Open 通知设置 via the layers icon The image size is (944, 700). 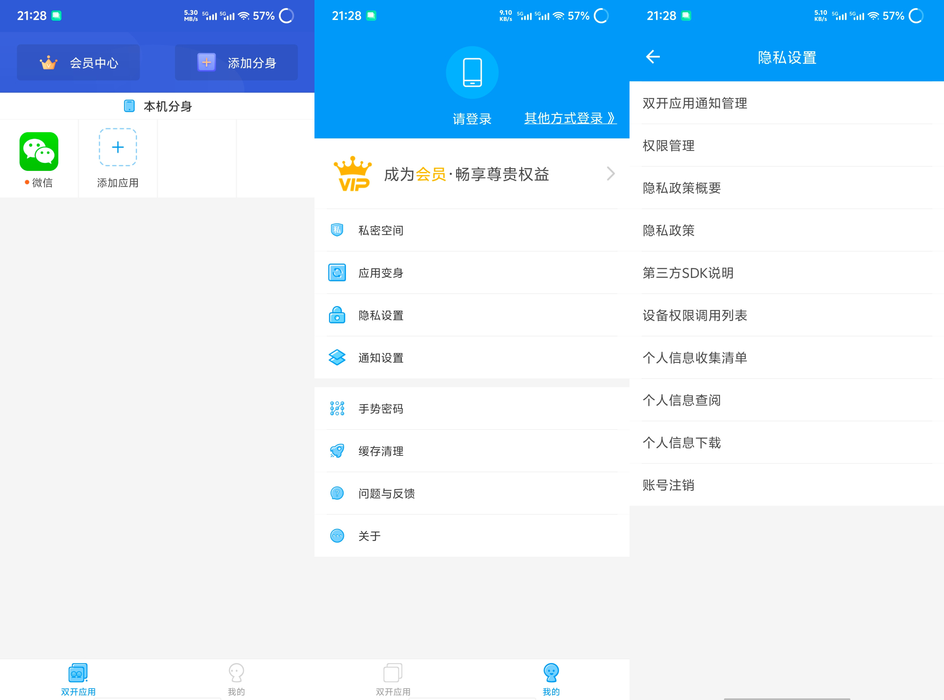(x=337, y=358)
